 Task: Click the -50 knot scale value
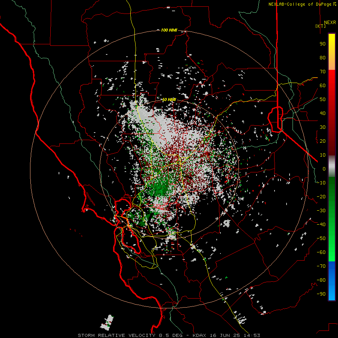[x=321, y=238]
